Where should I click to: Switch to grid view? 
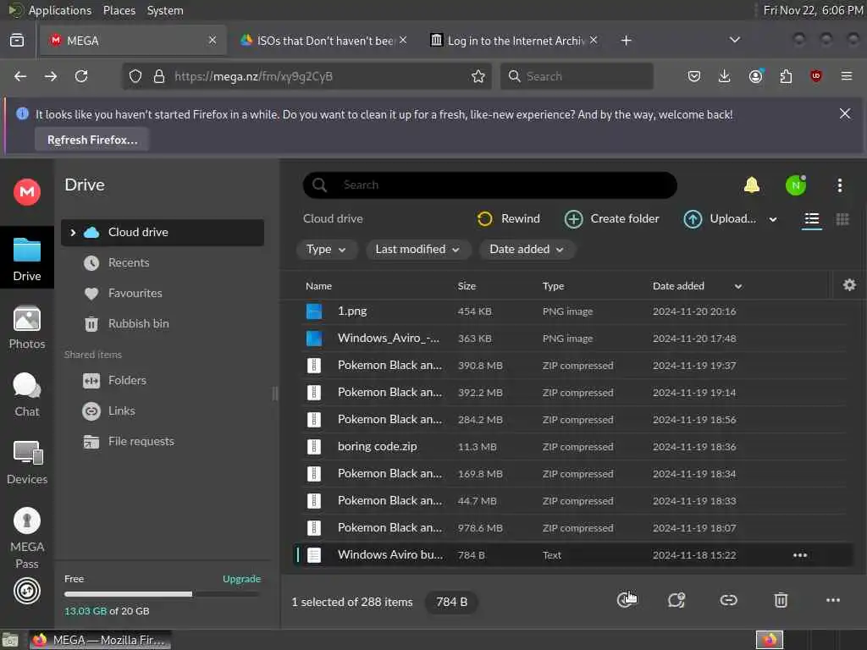pyautogui.click(x=842, y=219)
